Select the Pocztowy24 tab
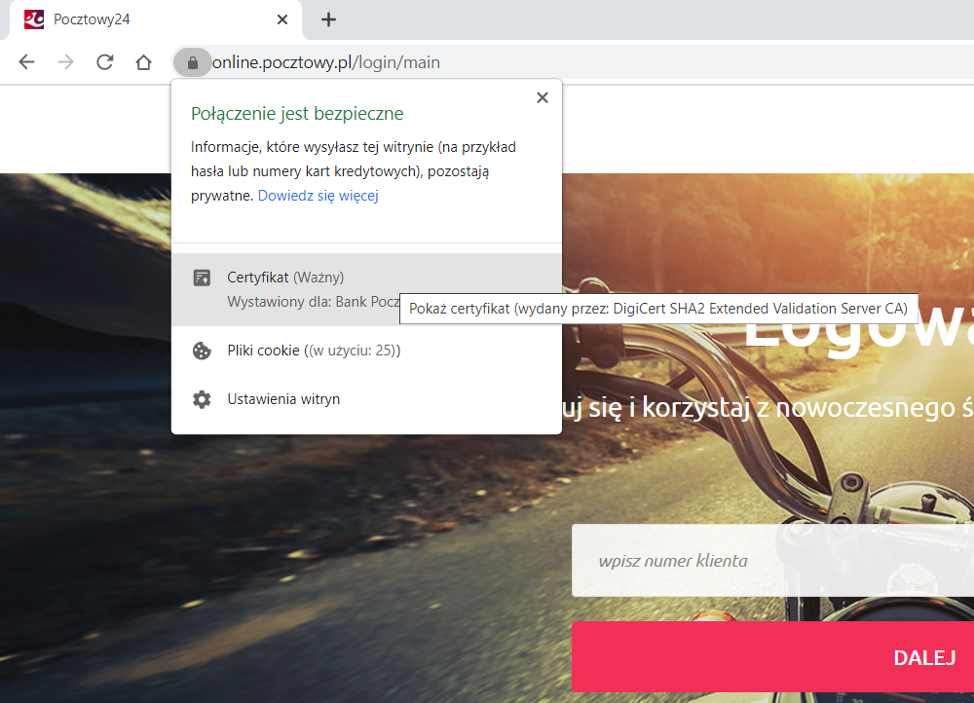974x703 pixels. (x=155, y=19)
